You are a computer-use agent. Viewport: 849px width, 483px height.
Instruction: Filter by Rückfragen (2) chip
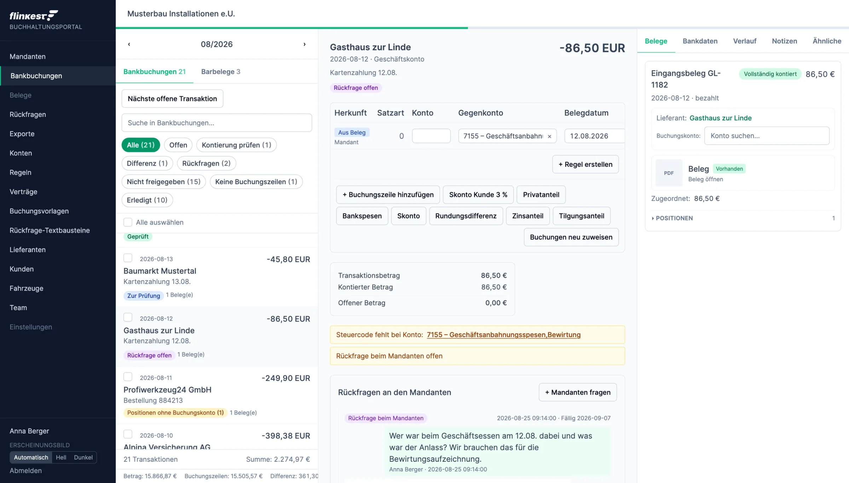(x=206, y=163)
